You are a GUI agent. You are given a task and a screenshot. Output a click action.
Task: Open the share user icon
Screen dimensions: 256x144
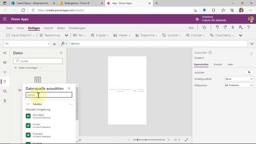(x=241, y=28)
